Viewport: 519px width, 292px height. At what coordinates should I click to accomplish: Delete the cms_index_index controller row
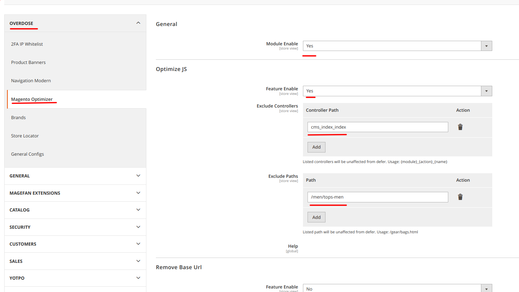pos(460,127)
